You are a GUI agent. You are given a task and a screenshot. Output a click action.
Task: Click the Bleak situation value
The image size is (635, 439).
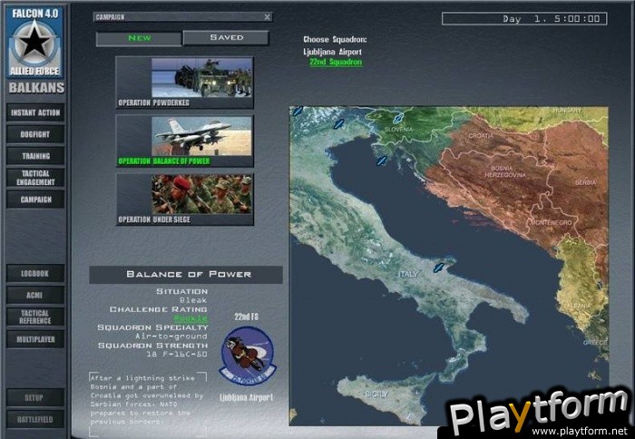[193, 300]
